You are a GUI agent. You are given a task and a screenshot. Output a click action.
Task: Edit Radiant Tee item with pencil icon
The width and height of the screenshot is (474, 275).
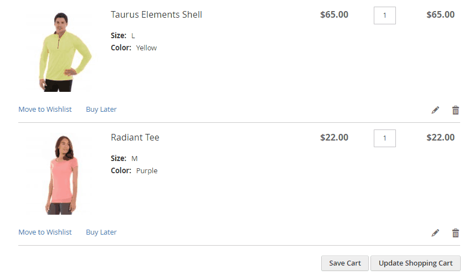pyautogui.click(x=435, y=233)
